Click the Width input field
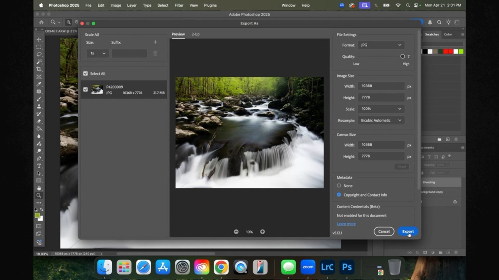 tap(381, 86)
